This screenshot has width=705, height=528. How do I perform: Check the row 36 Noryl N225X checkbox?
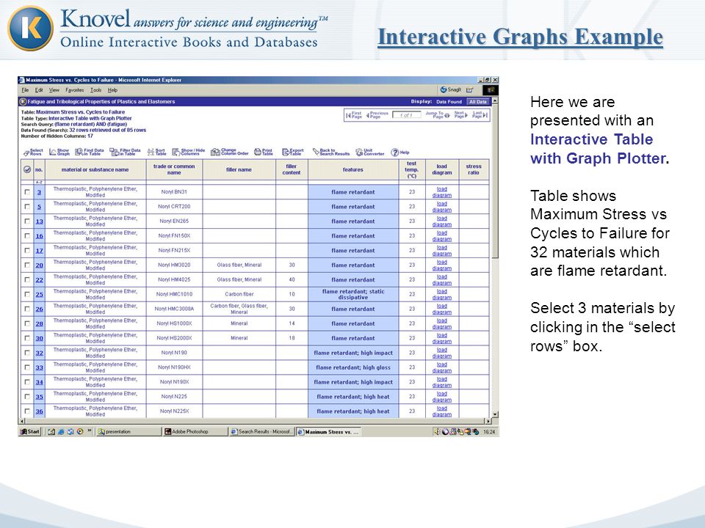tap(27, 411)
